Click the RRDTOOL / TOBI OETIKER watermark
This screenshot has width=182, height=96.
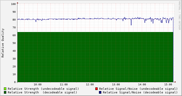coord(179,16)
